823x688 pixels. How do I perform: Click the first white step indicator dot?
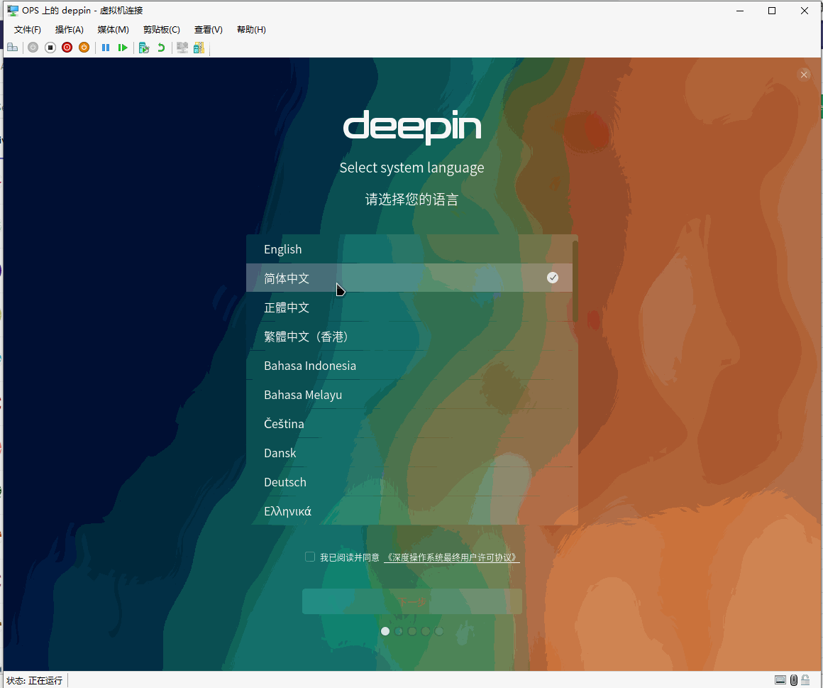[385, 631]
